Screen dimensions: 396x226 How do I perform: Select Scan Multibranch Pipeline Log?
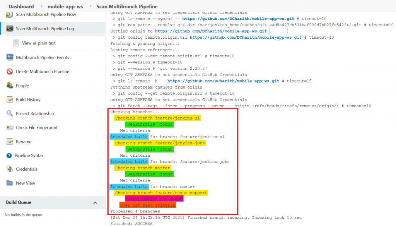click(45, 29)
